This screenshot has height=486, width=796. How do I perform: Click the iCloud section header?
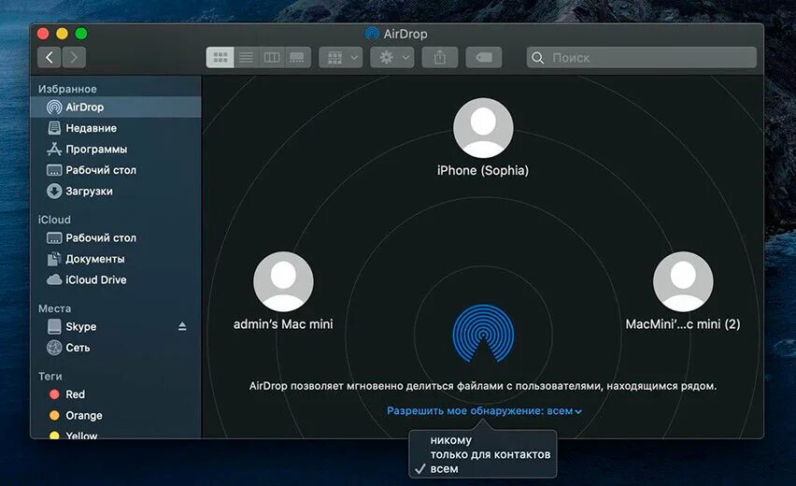pos(54,220)
